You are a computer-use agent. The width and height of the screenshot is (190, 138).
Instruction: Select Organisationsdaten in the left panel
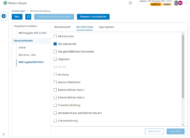pos(25,26)
